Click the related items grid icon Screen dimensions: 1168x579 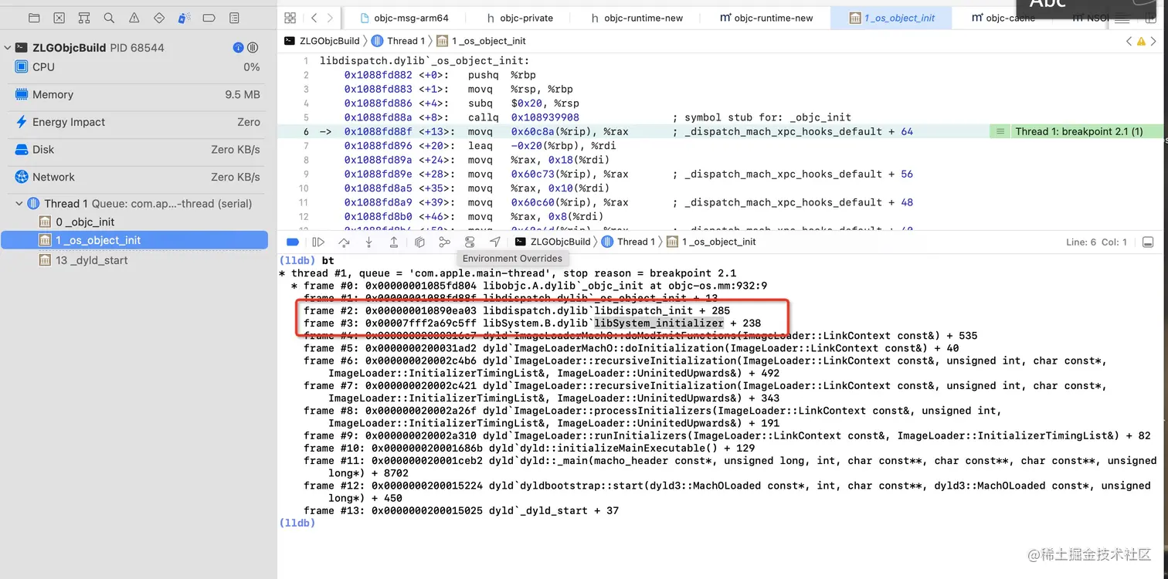pos(290,18)
